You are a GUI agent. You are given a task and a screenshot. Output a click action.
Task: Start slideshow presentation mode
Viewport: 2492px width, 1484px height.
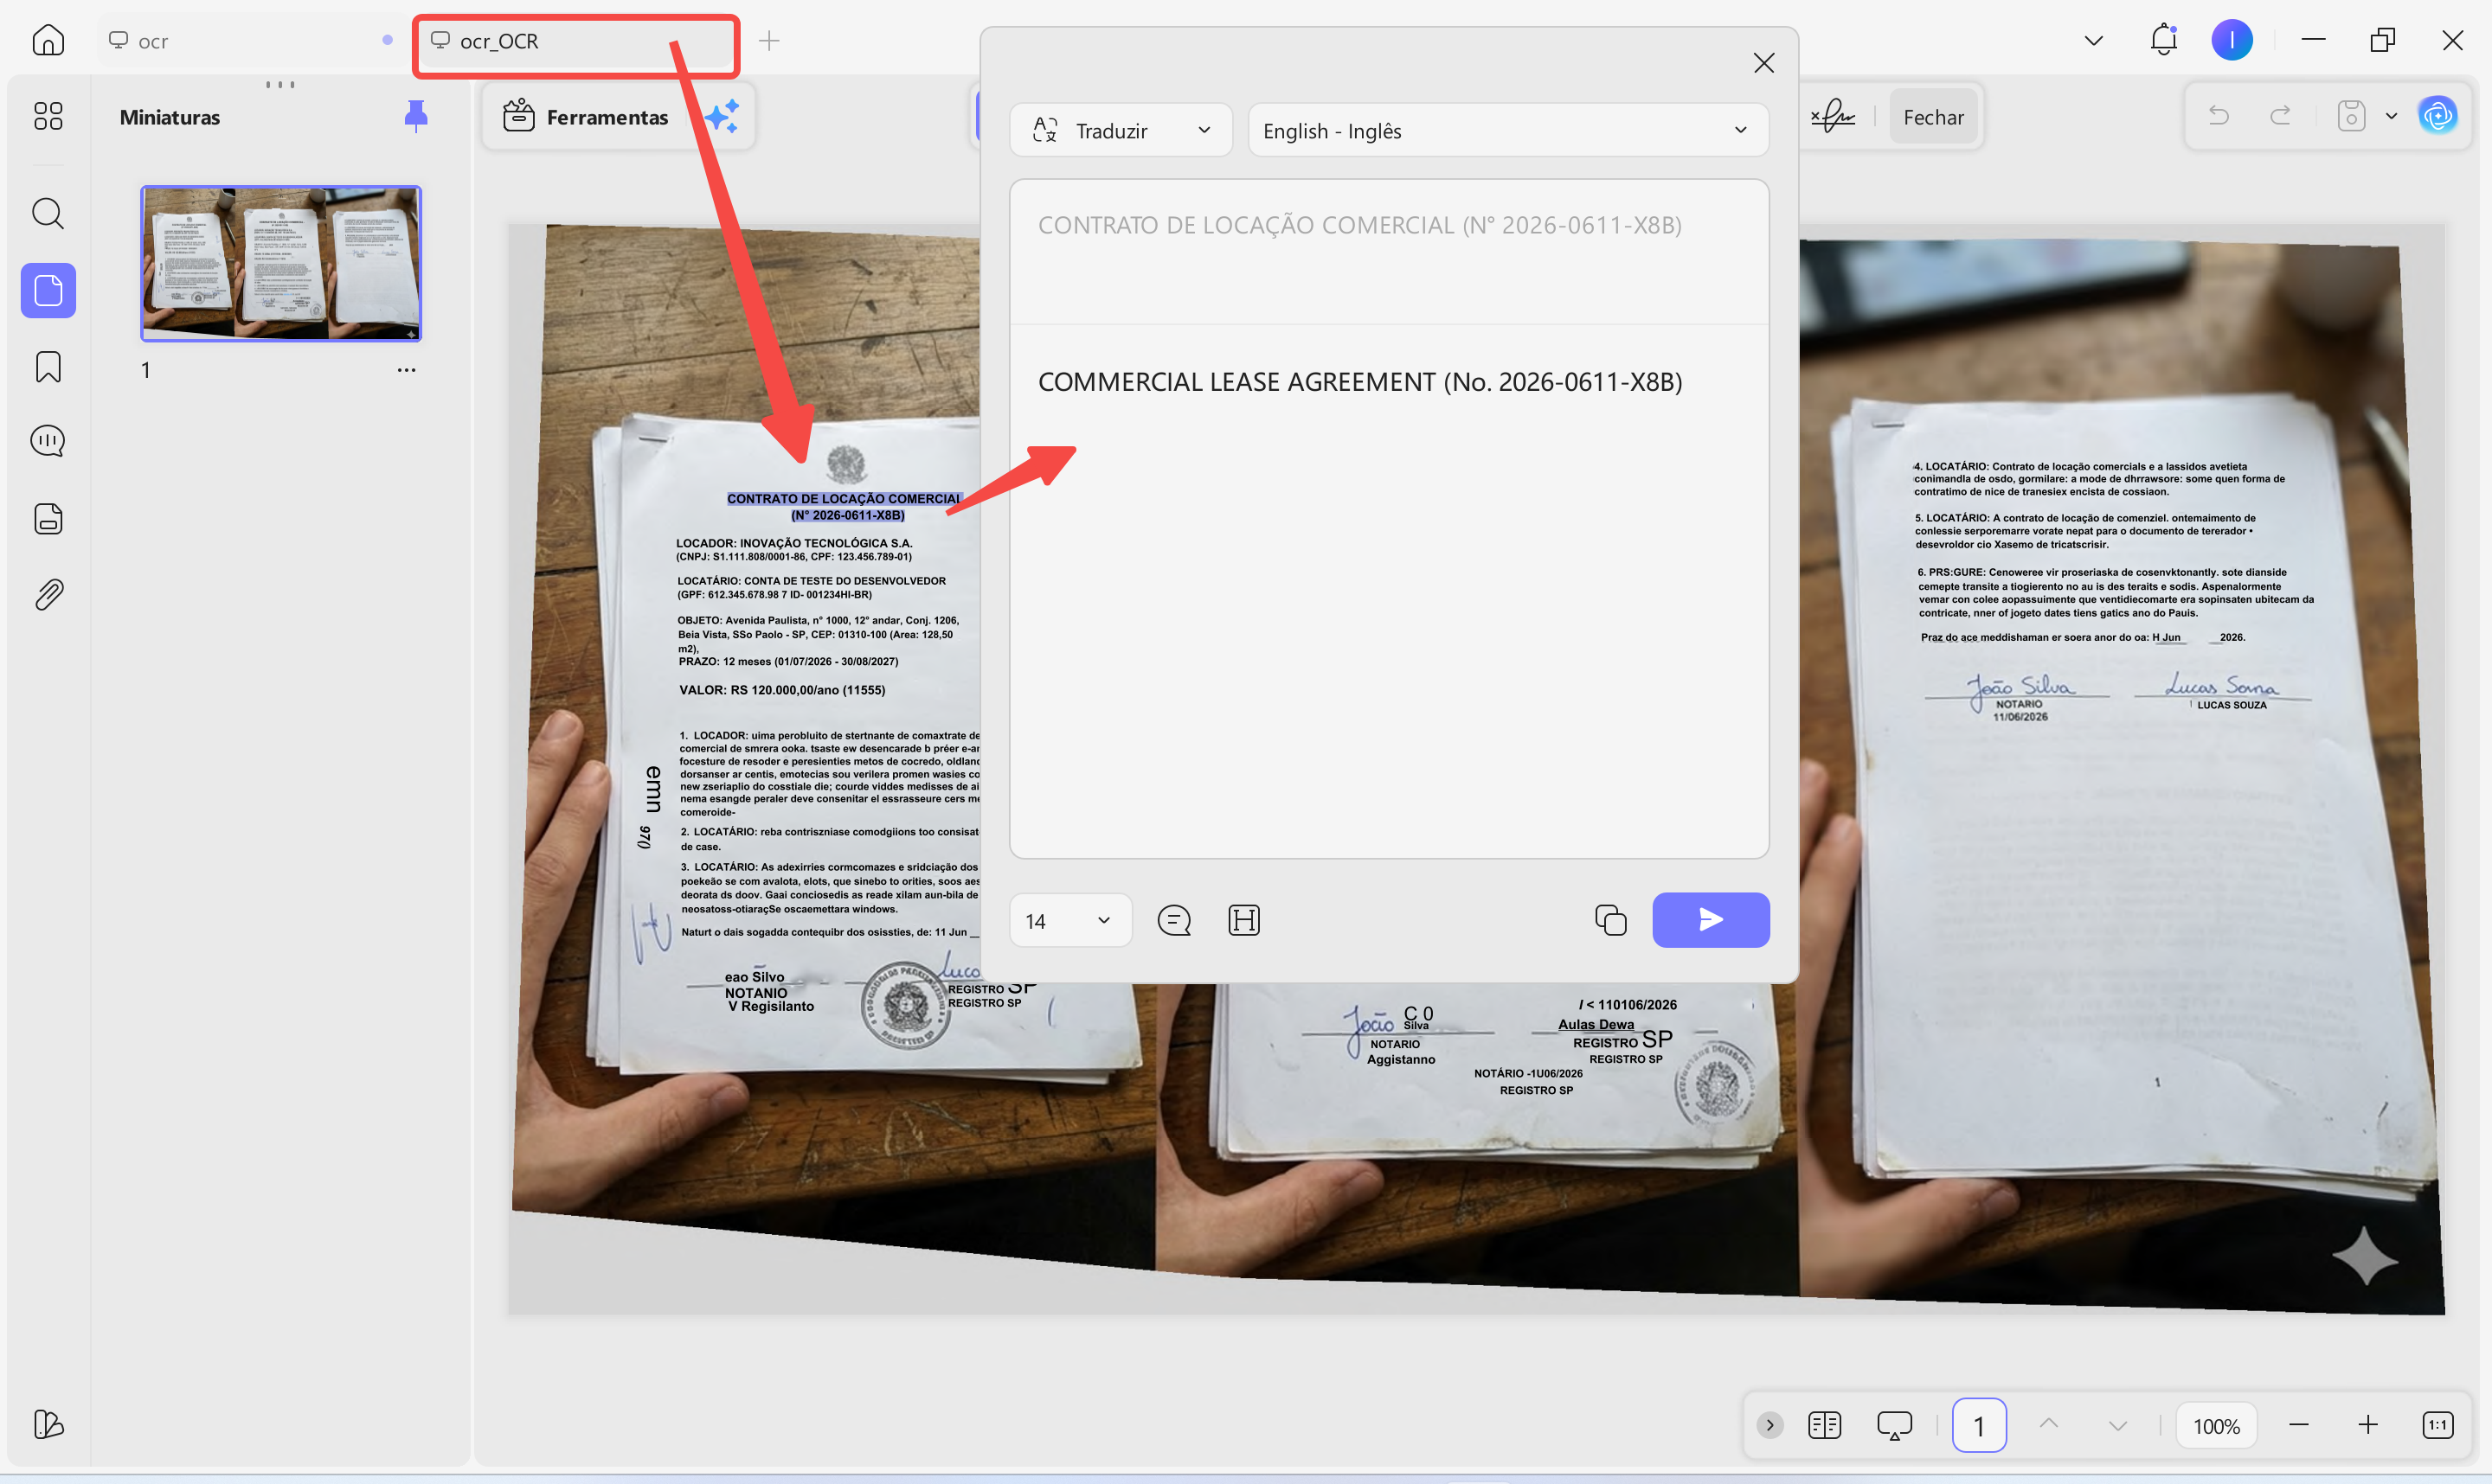1895,1425
